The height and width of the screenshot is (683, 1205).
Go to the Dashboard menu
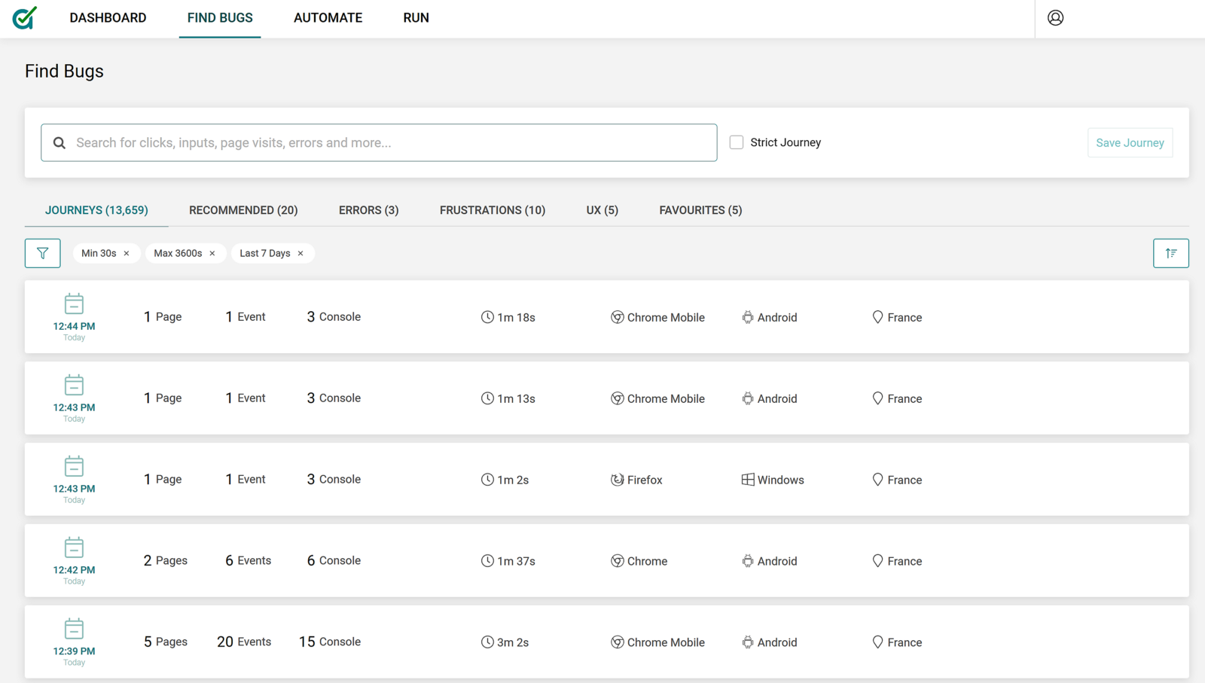108,18
